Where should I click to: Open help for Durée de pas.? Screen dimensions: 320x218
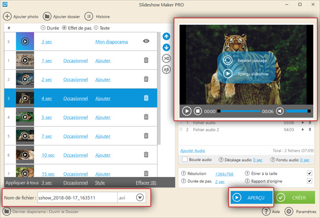(183, 181)
